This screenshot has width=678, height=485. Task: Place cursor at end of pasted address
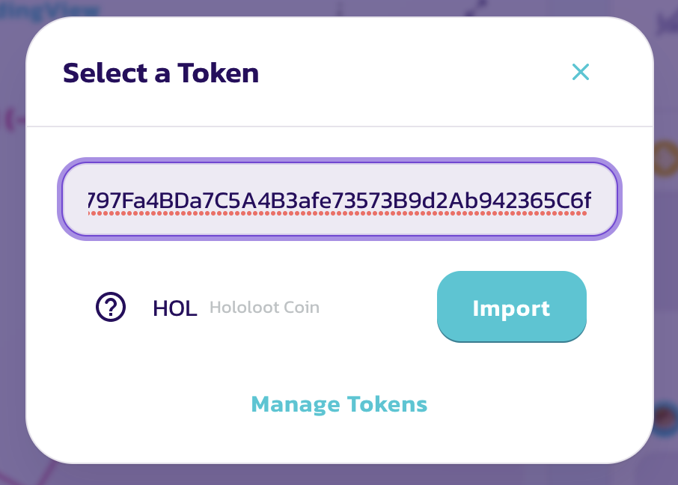tap(591, 201)
